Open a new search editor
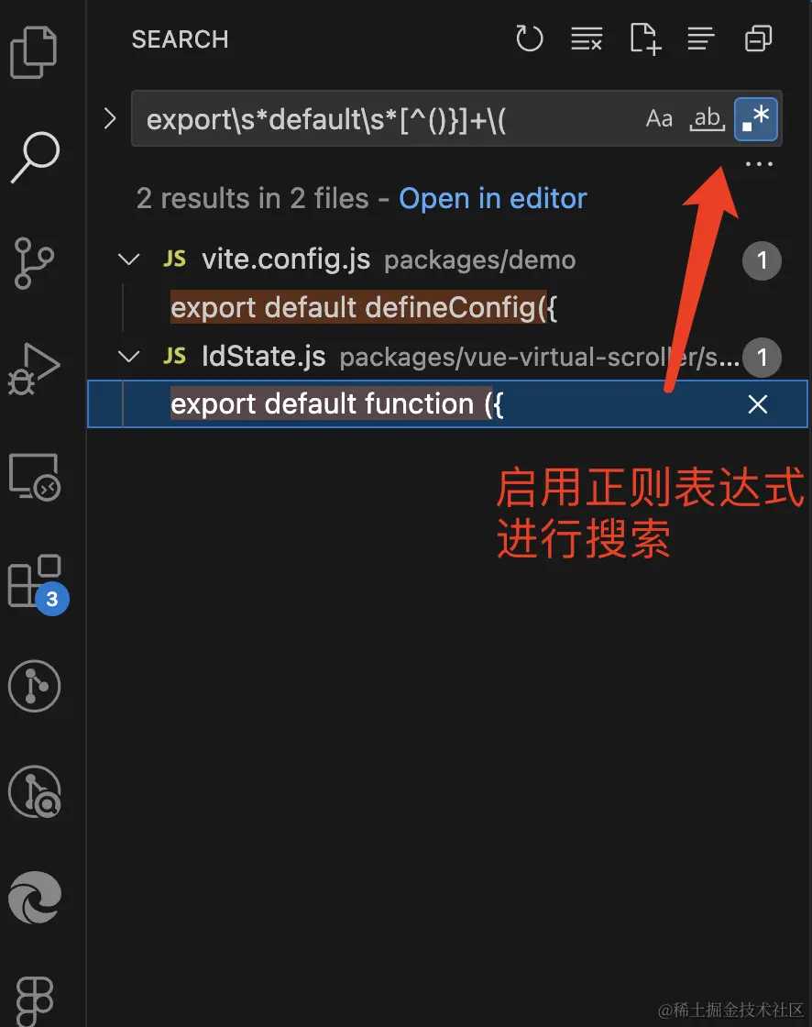Image resolution: width=812 pixels, height=1027 pixels. [x=645, y=39]
